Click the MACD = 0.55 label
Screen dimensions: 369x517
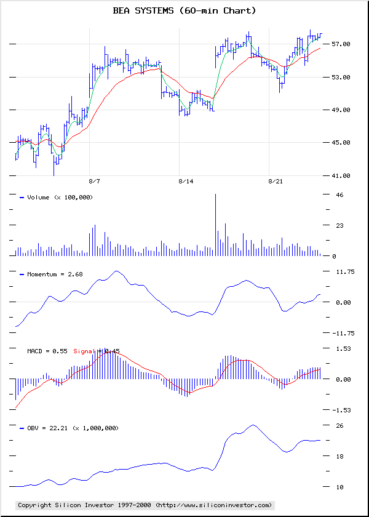tap(47, 351)
